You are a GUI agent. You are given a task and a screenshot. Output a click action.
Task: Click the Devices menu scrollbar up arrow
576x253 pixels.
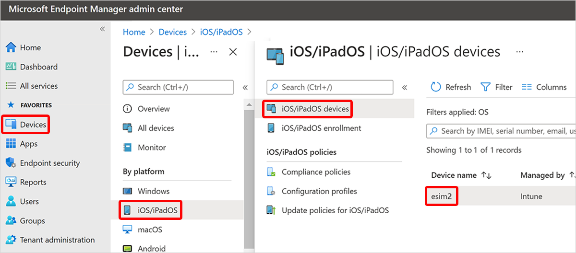click(x=248, y=104)
